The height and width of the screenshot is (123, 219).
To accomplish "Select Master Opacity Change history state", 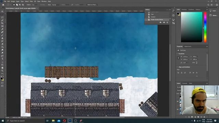I will pyautogui.click(x=157, y=20).
